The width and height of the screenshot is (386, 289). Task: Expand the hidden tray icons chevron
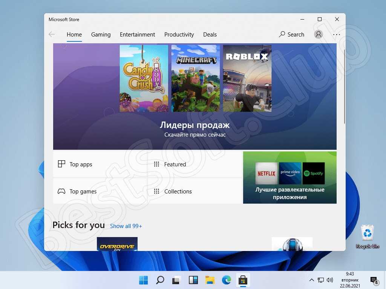click(x=311, y=280)
